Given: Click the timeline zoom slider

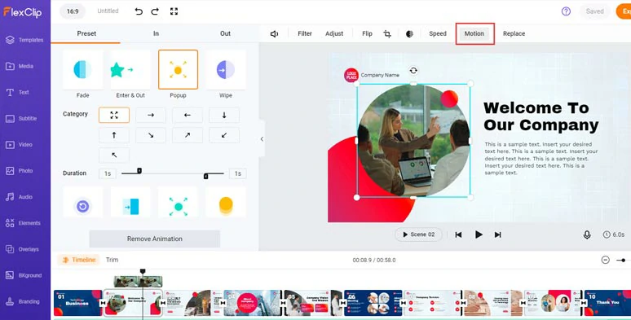Looking at the screenshot, I should (623, 260).
